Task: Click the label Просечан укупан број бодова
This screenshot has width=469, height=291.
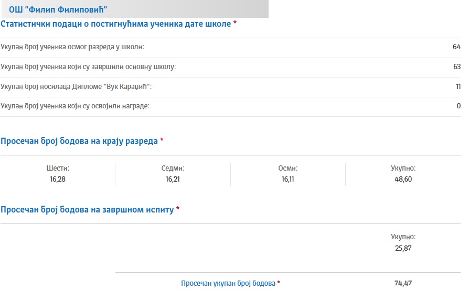Action: [228, 283]
